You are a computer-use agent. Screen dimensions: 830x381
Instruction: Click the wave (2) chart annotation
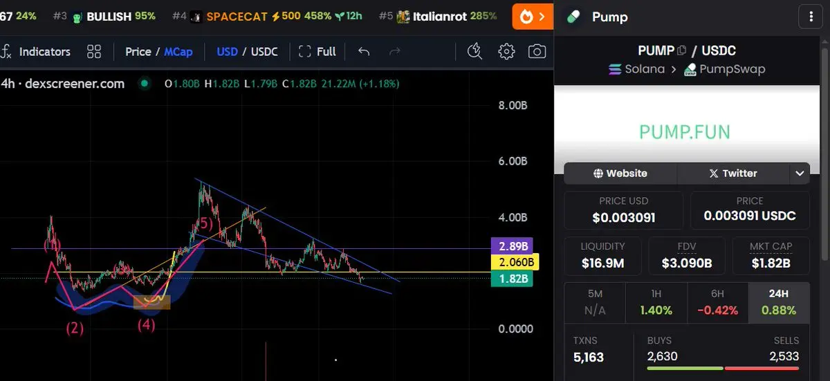[75, 328]
